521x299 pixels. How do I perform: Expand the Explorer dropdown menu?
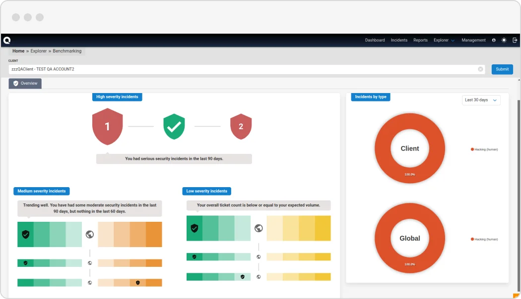(x=444, y=40)
